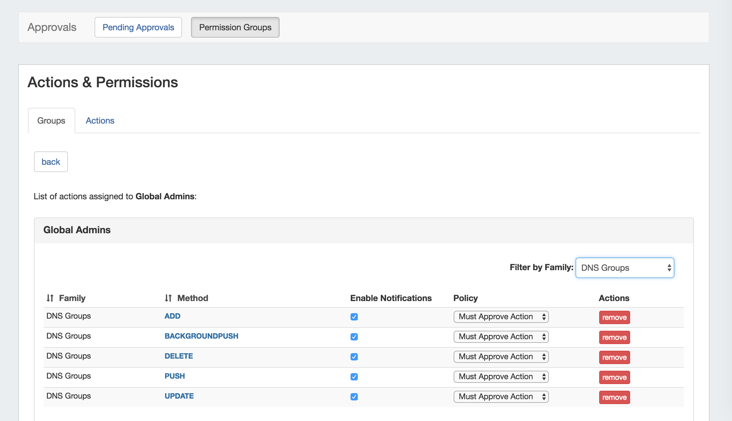Switch to the Actions tab
732x421 pixels.
pyautogui.click(x=100, y=121)
